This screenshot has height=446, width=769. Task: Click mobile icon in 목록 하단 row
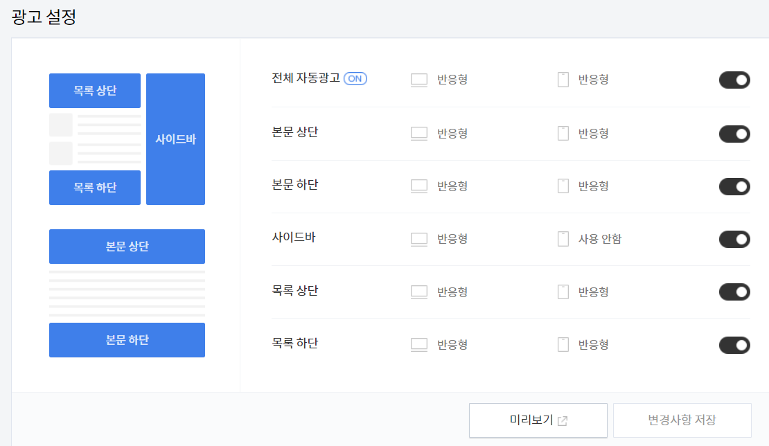coord(563,345)
